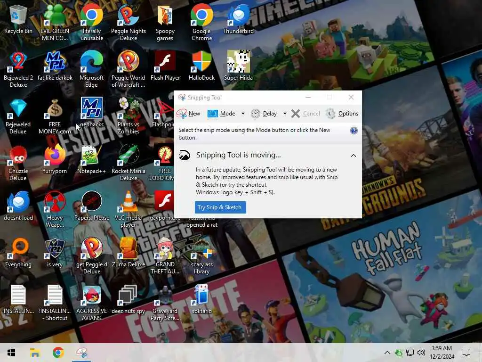Select GRAND THEFT AU... desktop icon
Image resolution: width=482 pixels, height=362 pixels.
[x=165, y=257]
